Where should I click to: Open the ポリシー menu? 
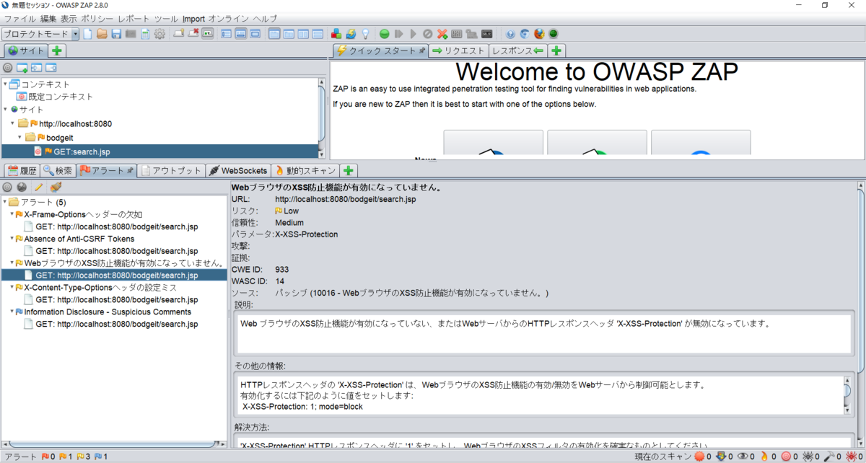(x=97, y=18)
